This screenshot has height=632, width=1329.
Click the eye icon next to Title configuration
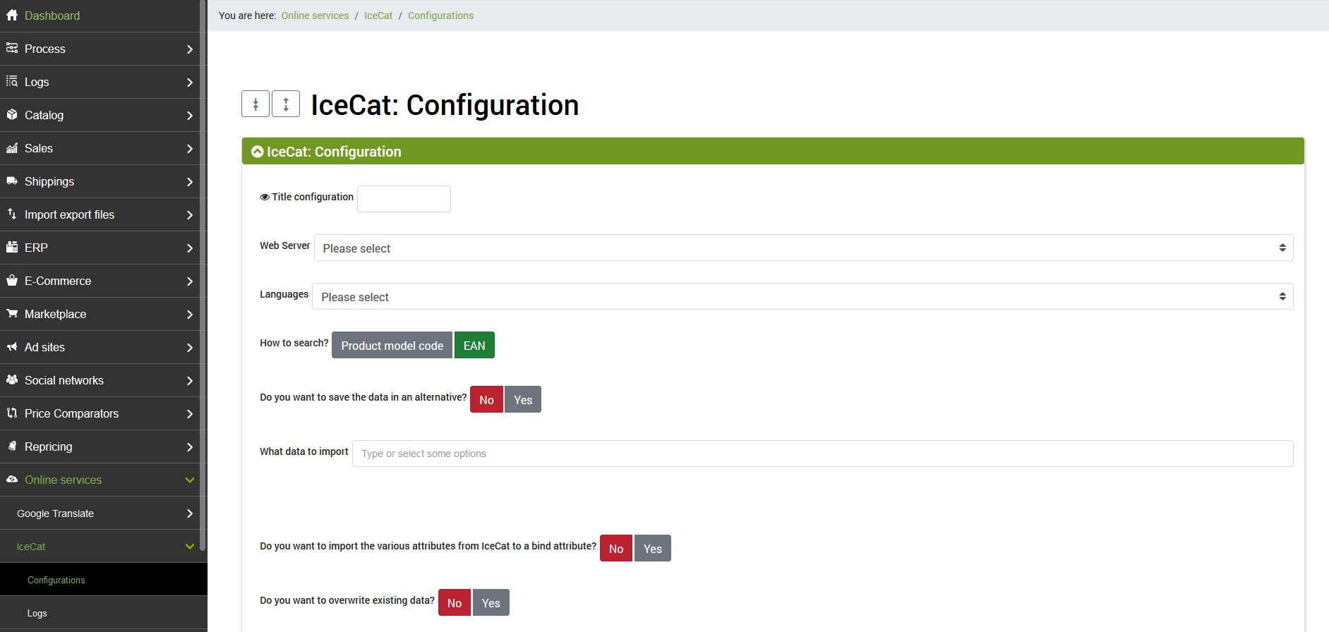click(x=265, y=197)
